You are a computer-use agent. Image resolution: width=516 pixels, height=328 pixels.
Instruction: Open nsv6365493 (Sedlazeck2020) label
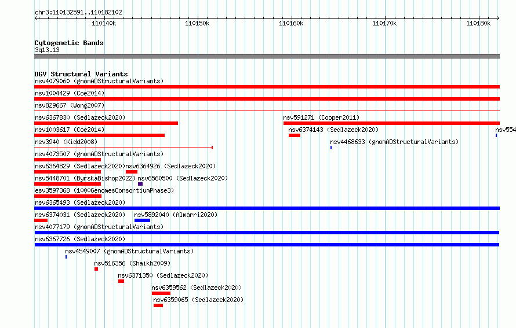80,202
